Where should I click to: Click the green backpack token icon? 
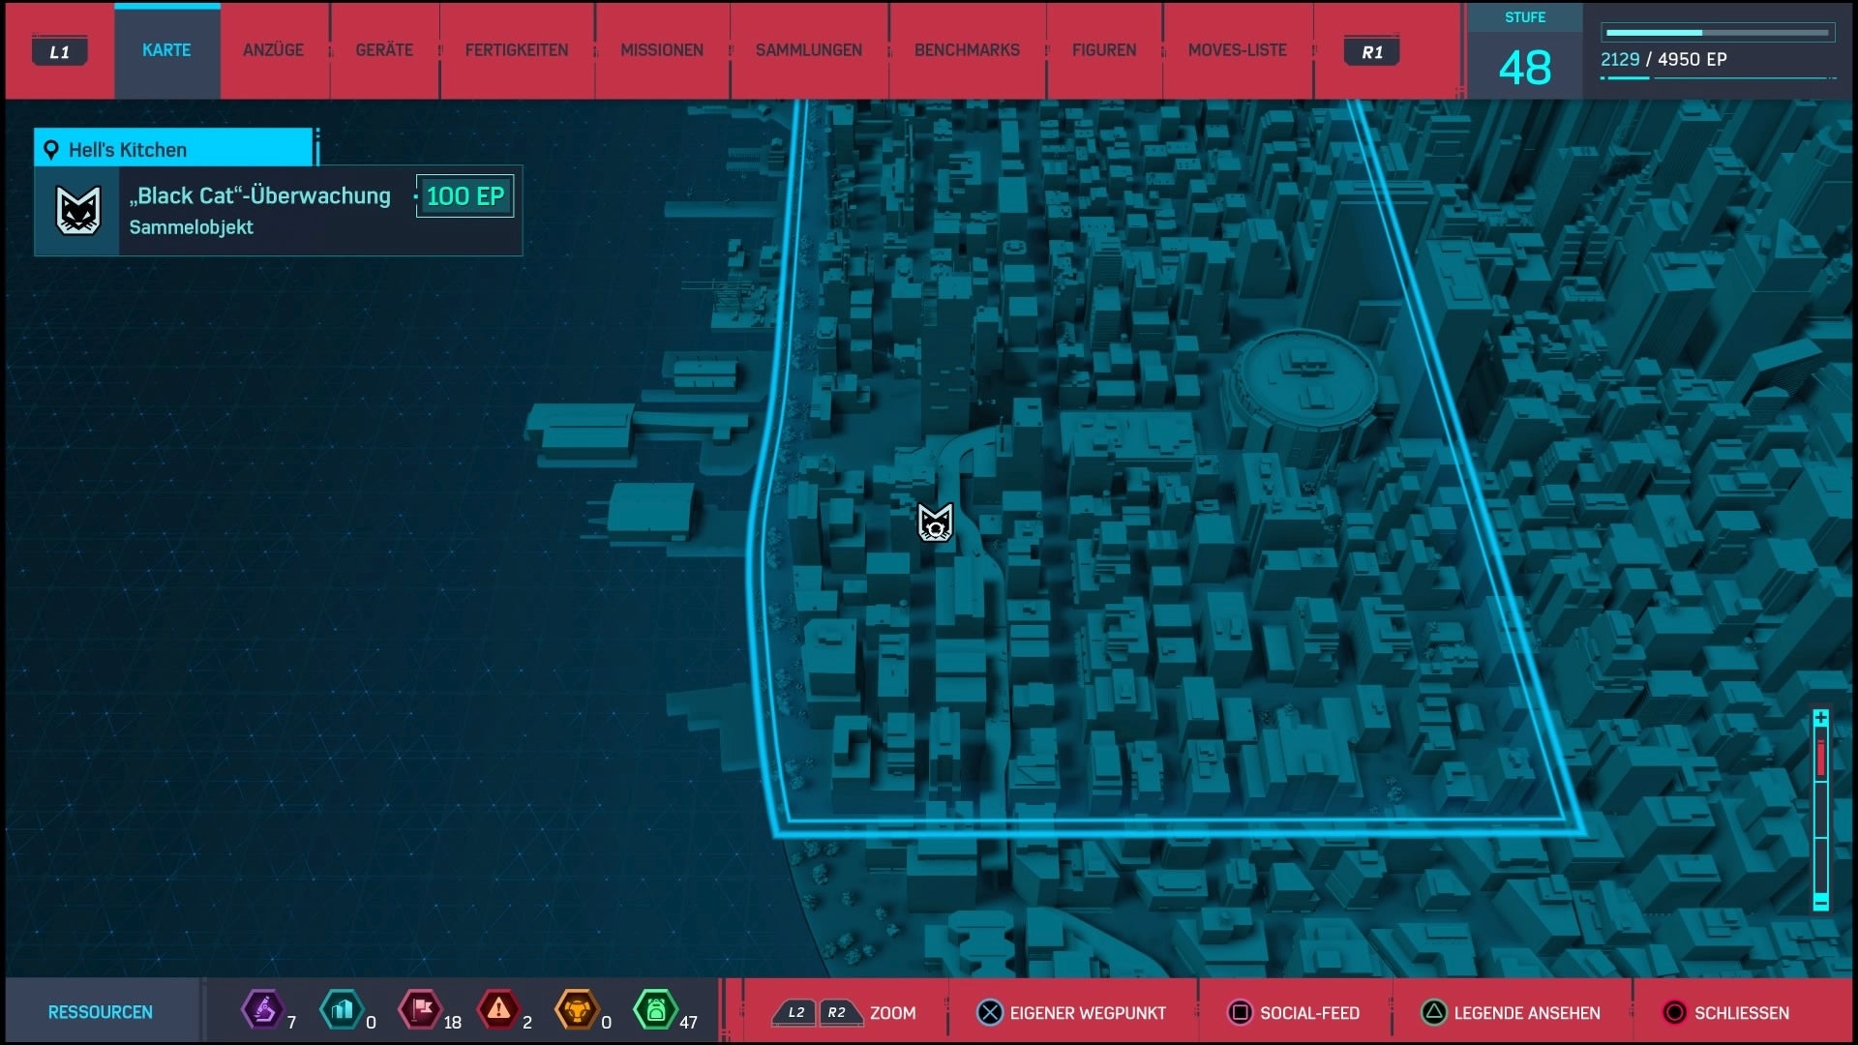point(655,1010)
